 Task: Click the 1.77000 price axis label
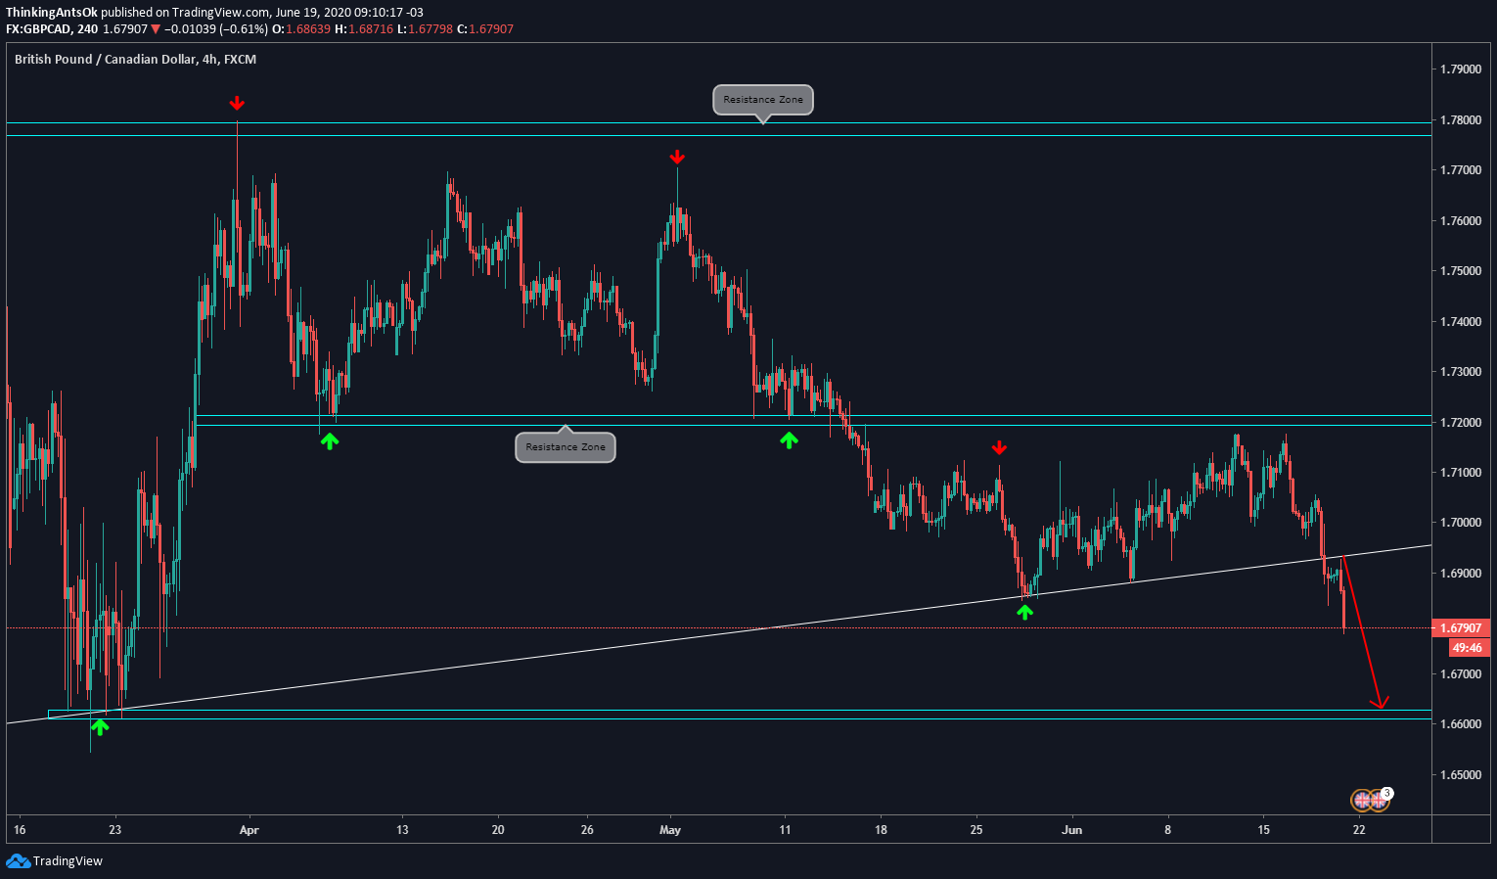[x=1460, y=170]
